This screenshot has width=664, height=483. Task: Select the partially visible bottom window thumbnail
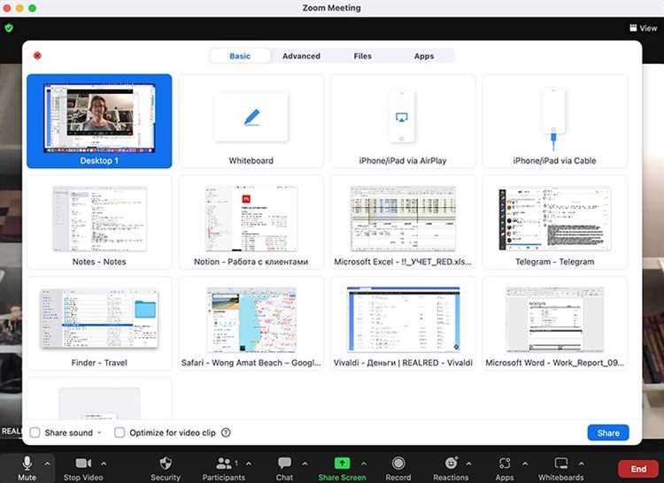coord(99,399)
